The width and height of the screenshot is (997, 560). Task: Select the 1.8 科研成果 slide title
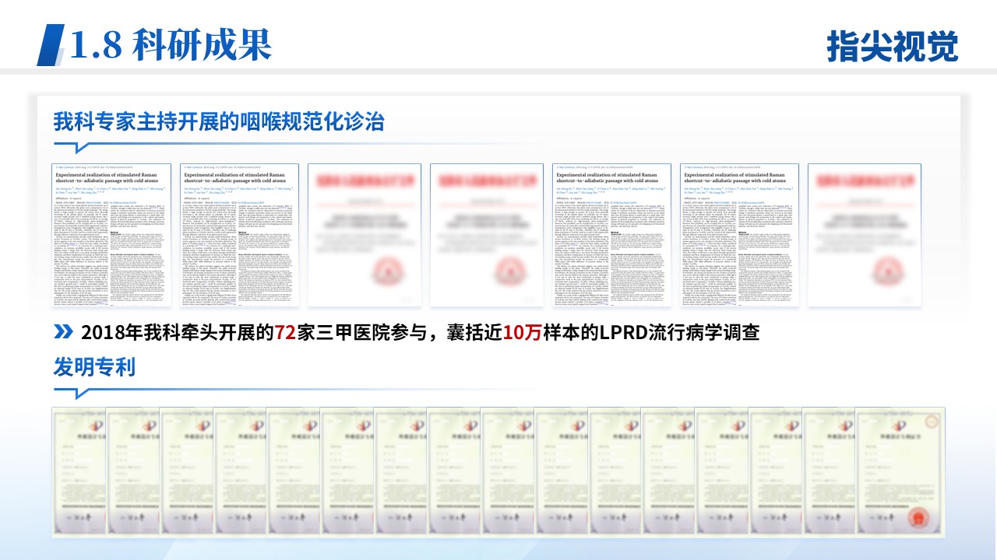[x=170, y=44]
